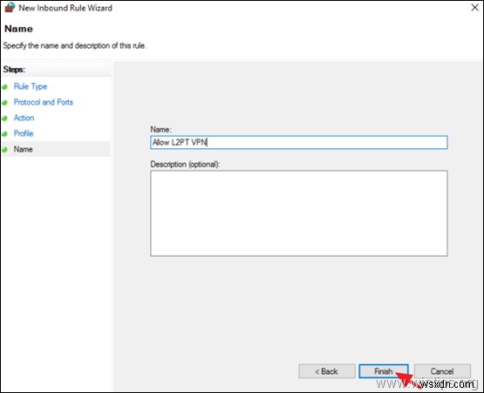Image resolution: width=484 pixels, height=393 pixels.
Task: Click the green bullet beside Profile
Action: (4, 134)
